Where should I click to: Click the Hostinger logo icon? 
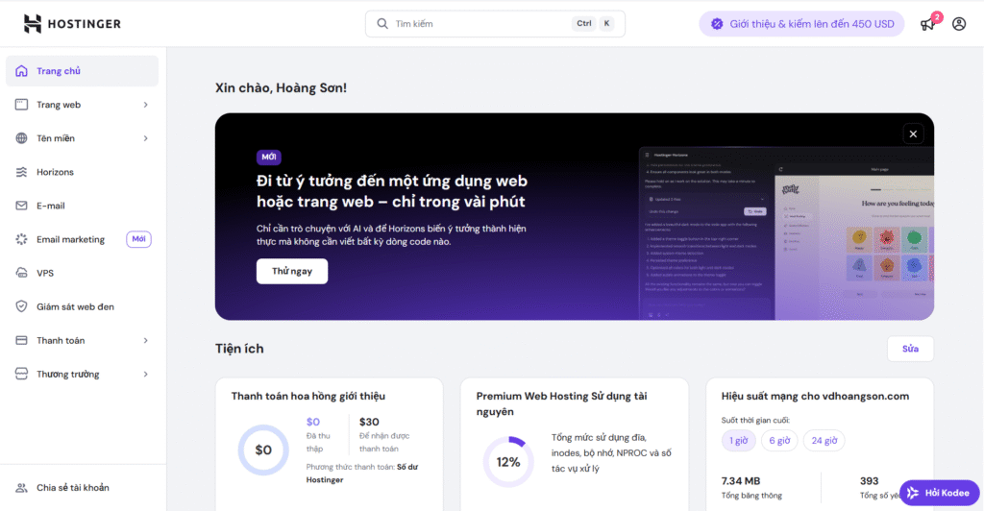click(x=33, y=24)
